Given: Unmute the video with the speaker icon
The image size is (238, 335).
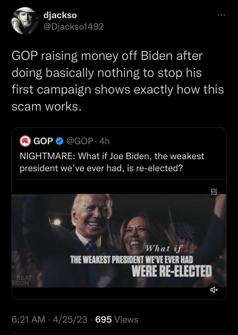Looking at the screenshot, I should (x=214, y=290).
